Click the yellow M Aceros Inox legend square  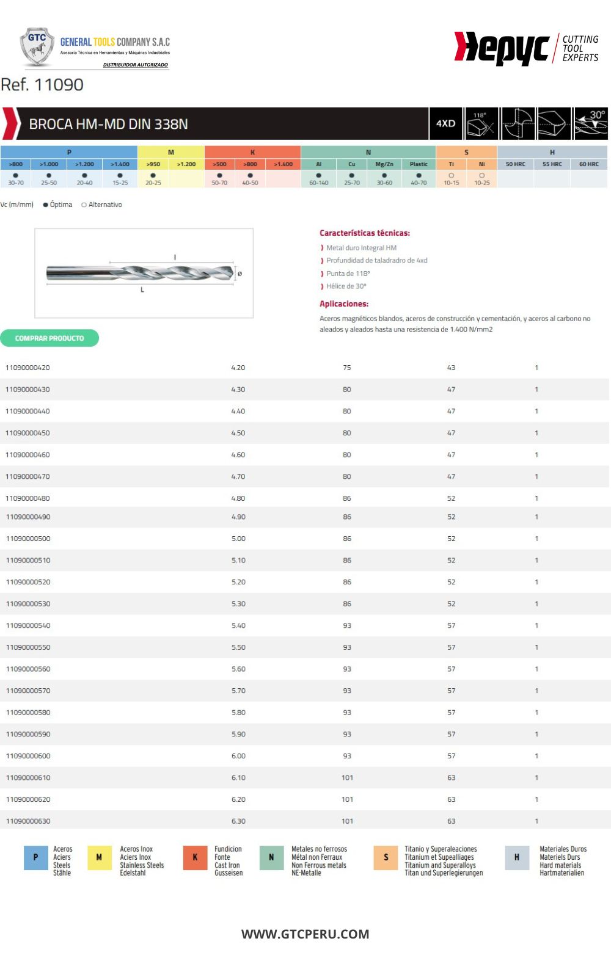(x=99, y=857)
